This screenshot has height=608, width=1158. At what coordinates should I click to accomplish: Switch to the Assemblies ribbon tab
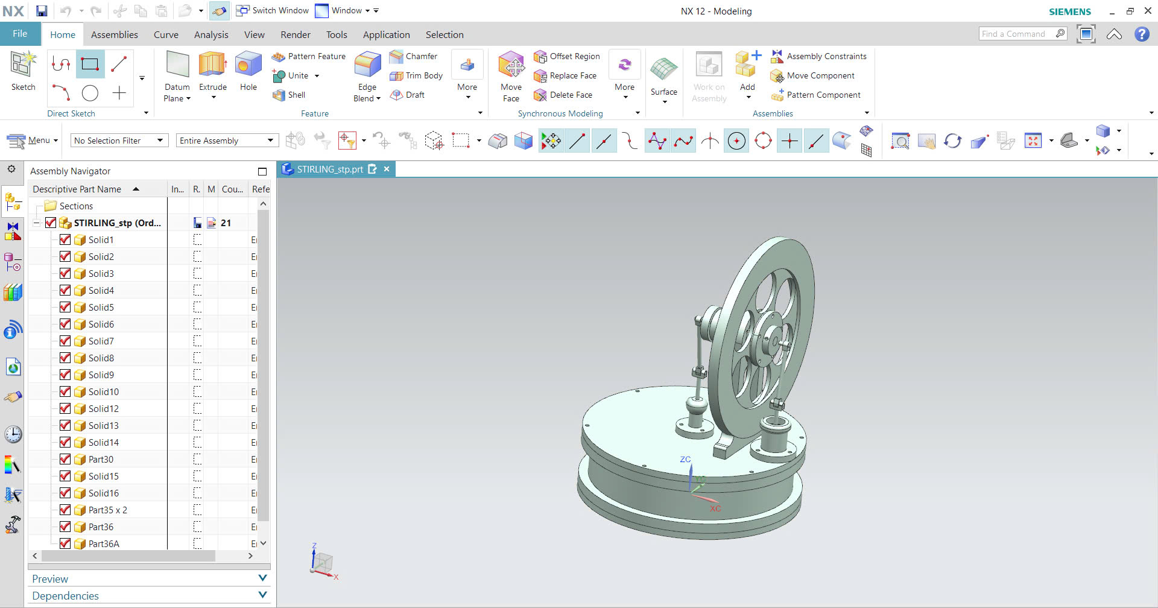114,34
